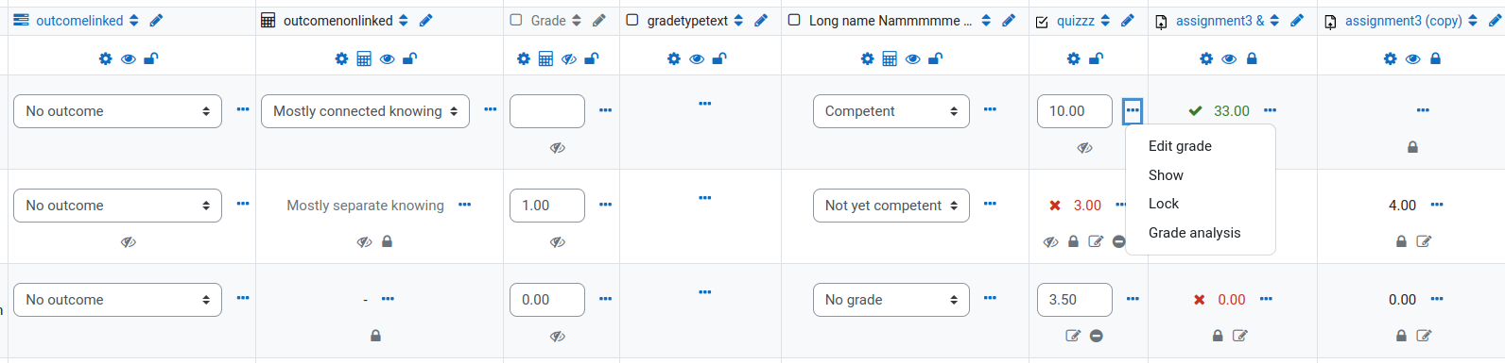Open calculation icon under outcomenonlinked column
The width and height of the screenshot is (1505, 363).
click(364, 58)
